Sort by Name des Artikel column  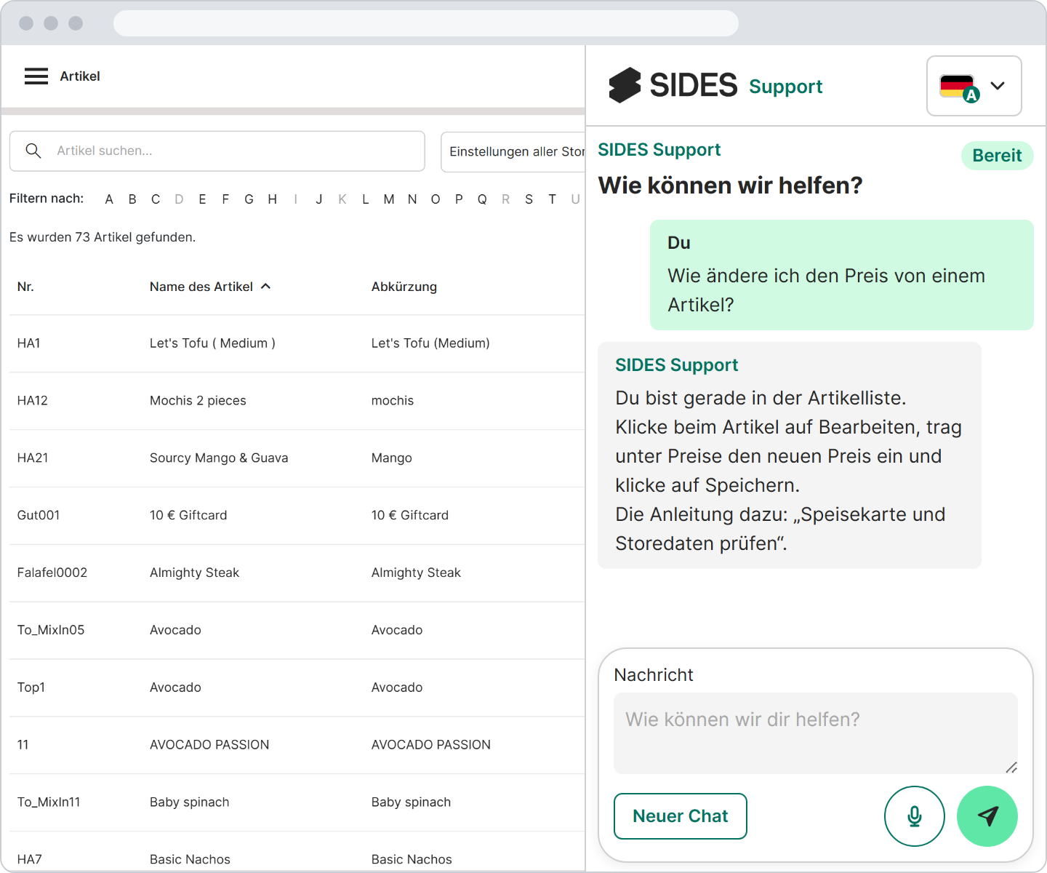pos(210,287)
